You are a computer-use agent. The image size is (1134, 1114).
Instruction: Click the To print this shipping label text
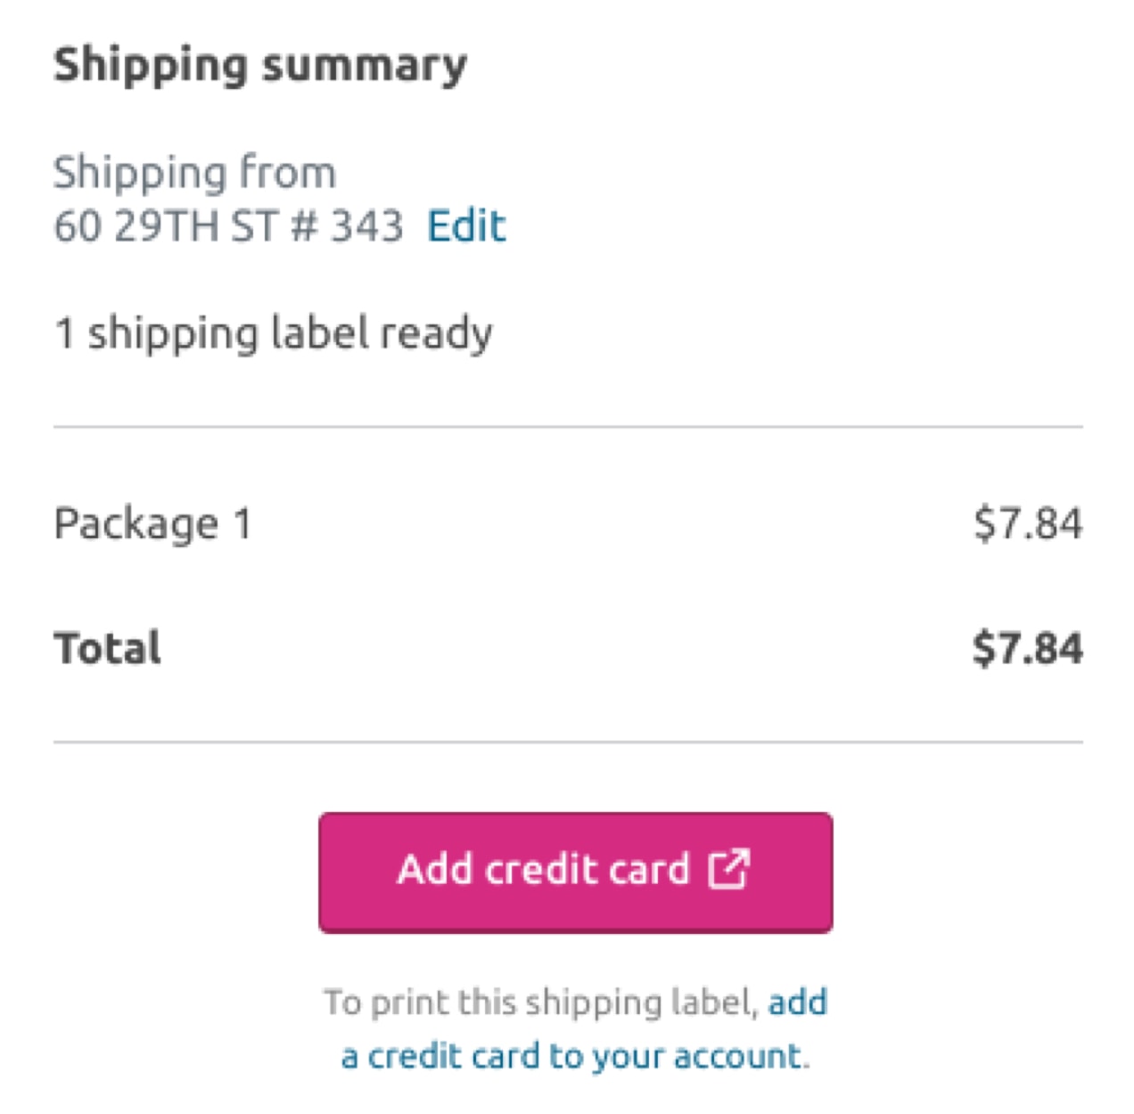535,1000
